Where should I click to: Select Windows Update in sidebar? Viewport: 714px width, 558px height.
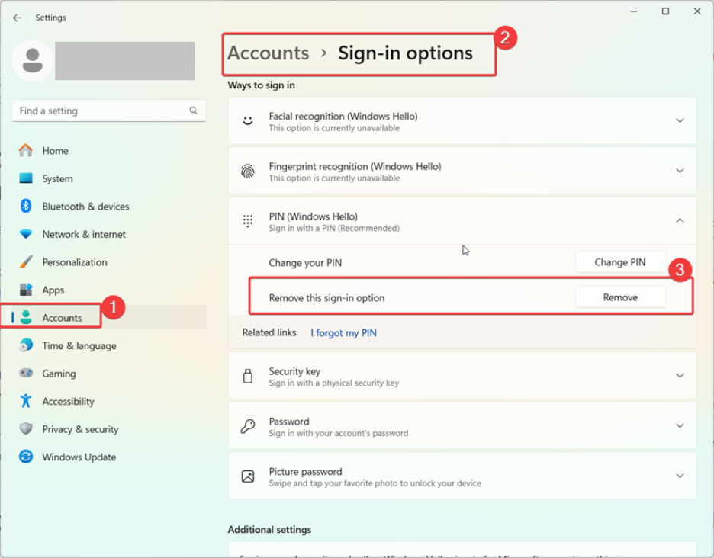[x=109, y=457]
